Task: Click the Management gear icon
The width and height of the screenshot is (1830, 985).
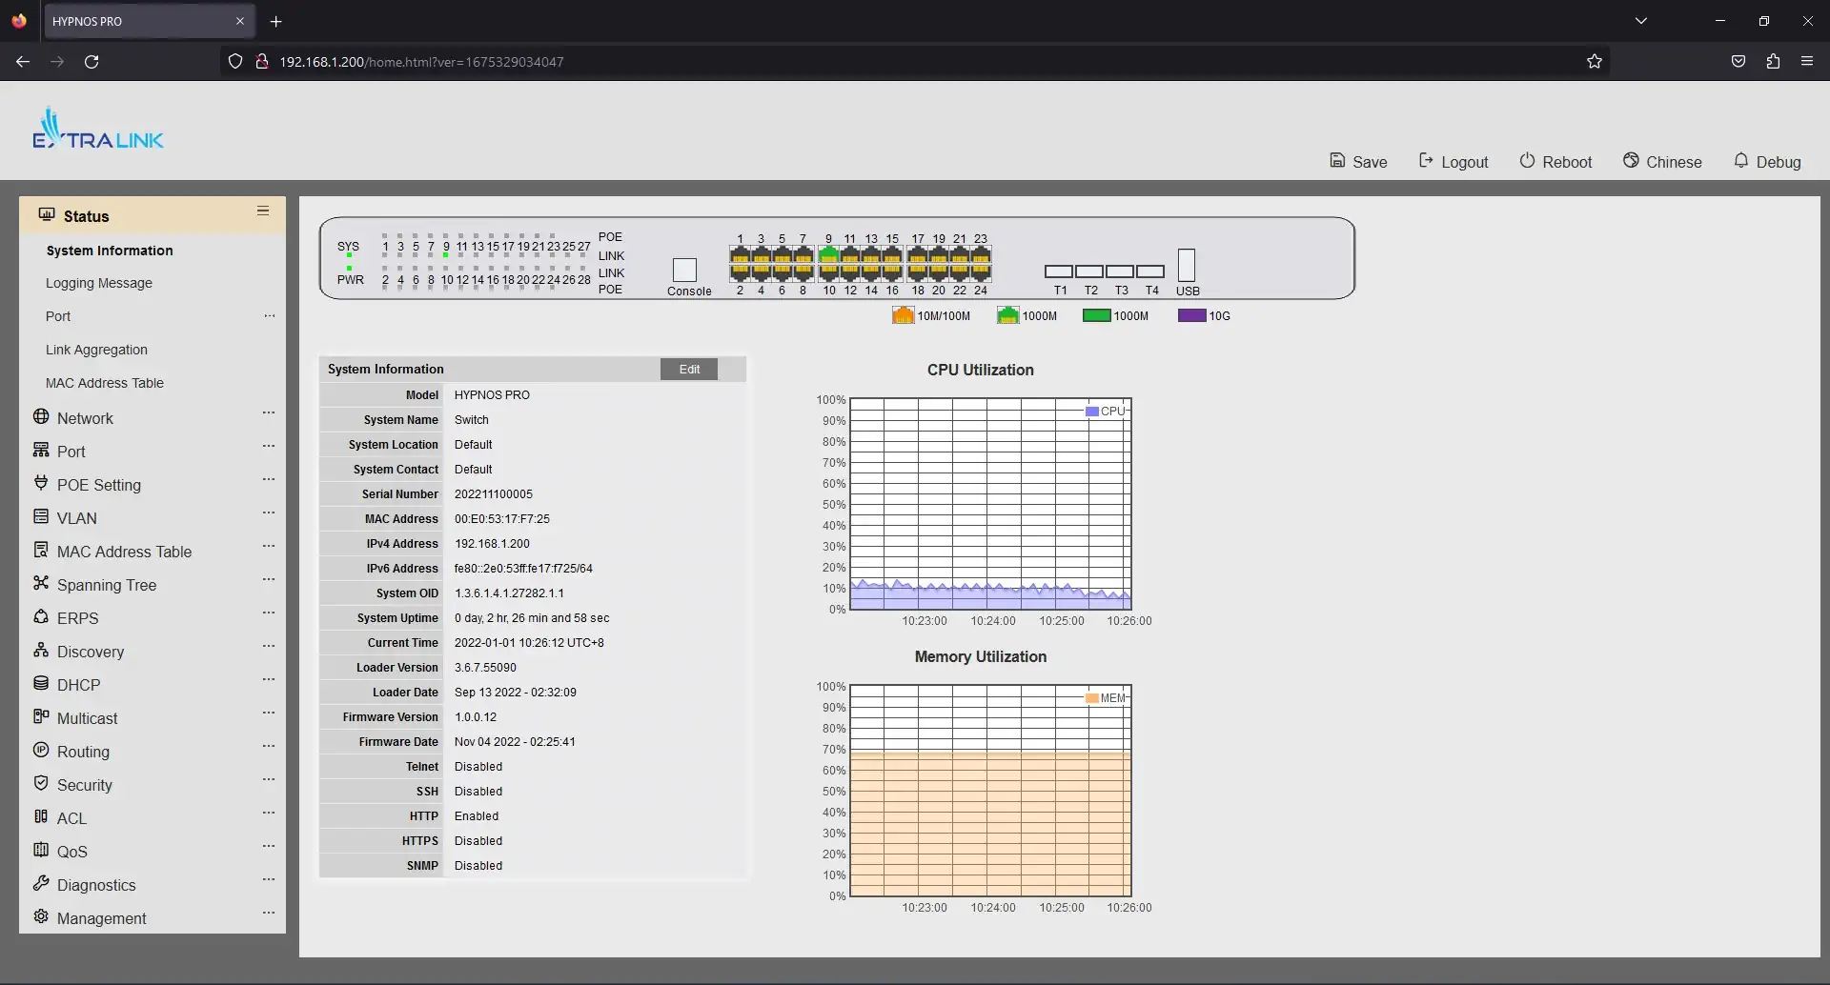Action: (x=41, y=917)
